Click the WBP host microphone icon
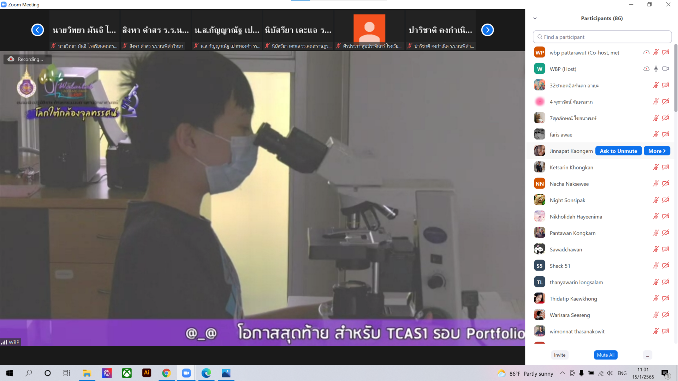The width and height of the screenshot is (678, 381). 656,69
